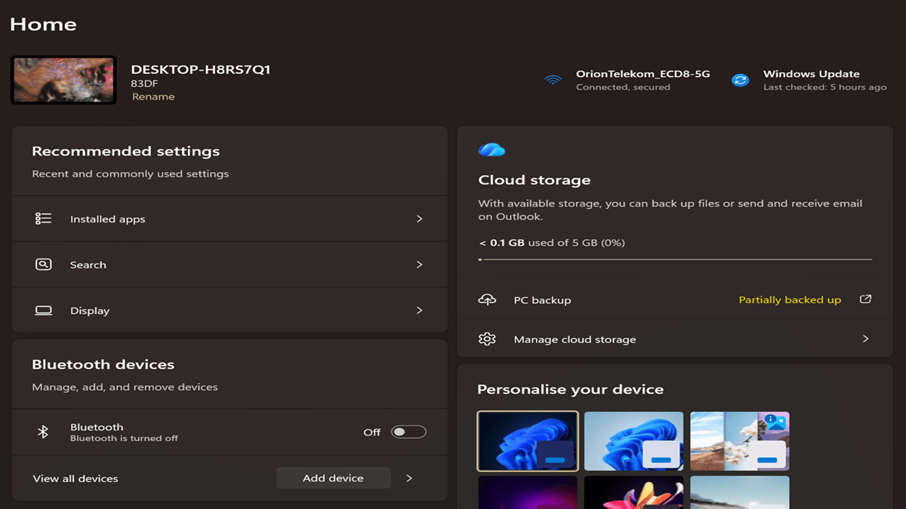Click the 83DF model text
906x509 pixels.
point(145,84)
